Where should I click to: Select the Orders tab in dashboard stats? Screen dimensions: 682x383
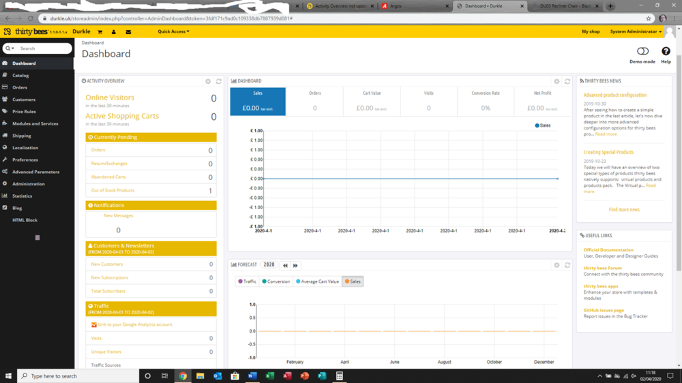click(314, 101)
